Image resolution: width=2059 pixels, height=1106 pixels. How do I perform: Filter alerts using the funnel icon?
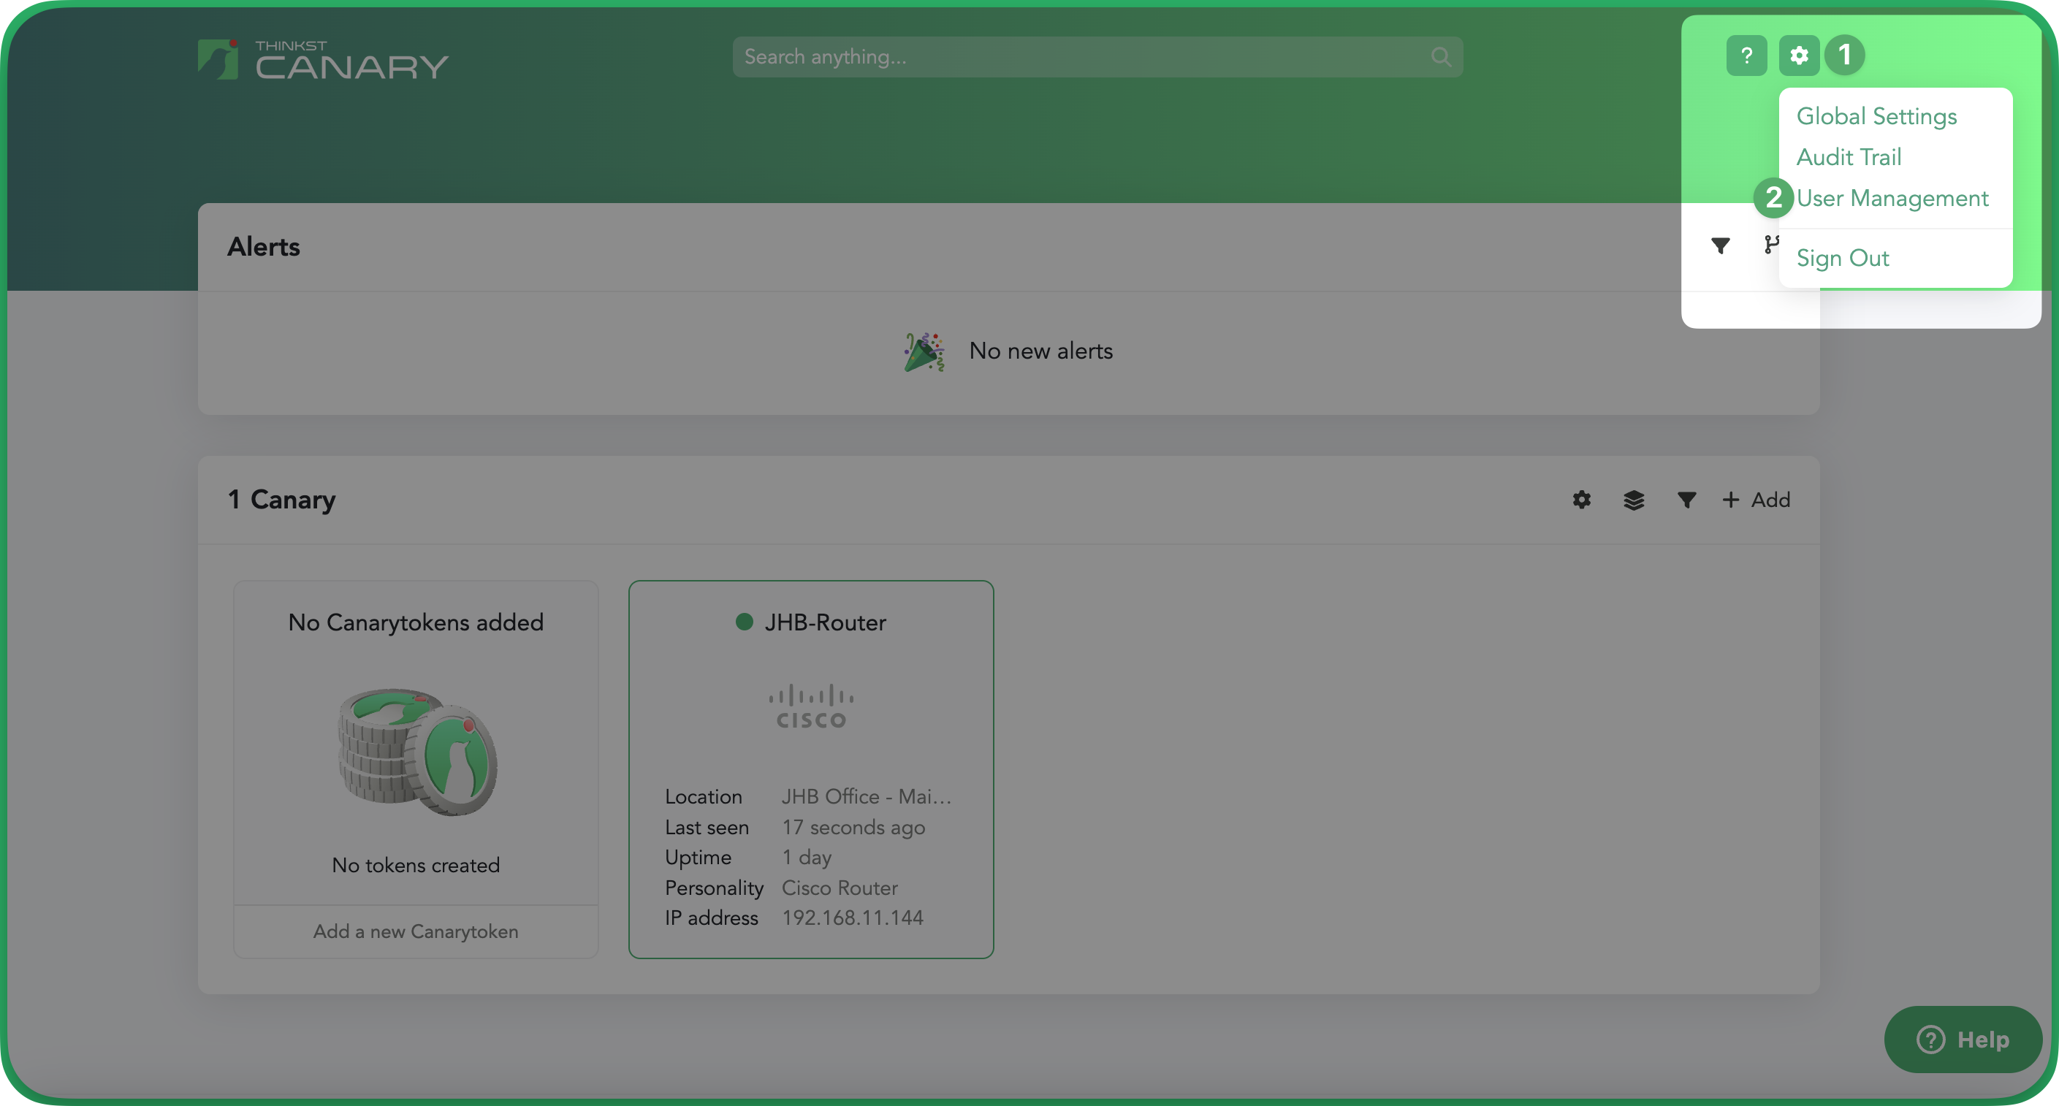click(1720, 245)
